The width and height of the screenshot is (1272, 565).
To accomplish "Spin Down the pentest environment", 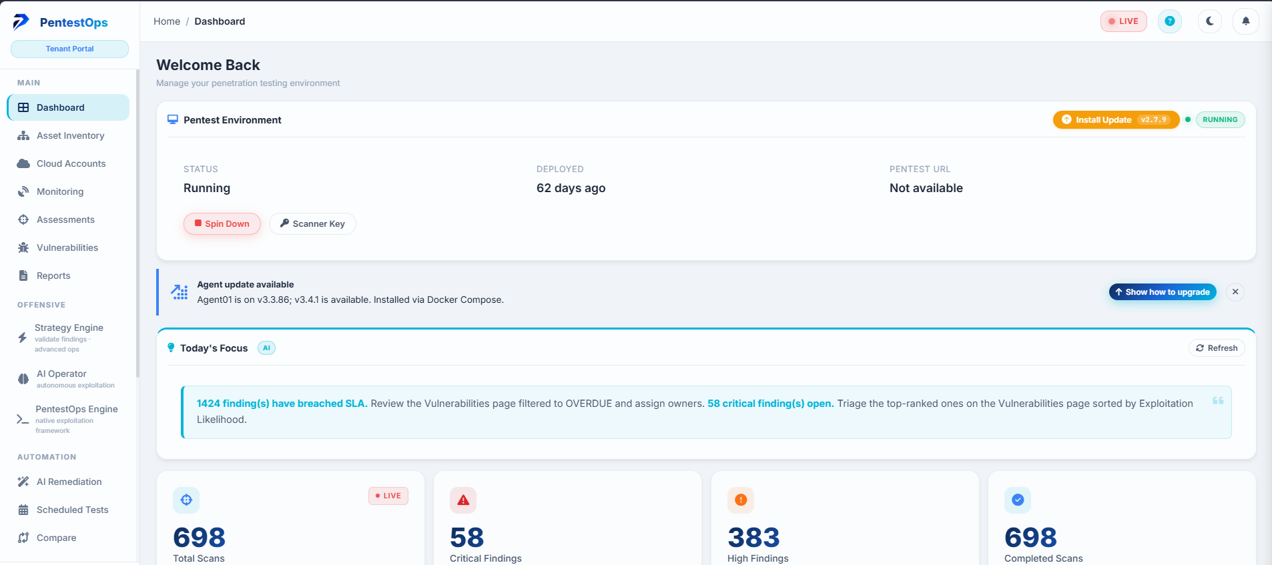I will tap(222, 223).
